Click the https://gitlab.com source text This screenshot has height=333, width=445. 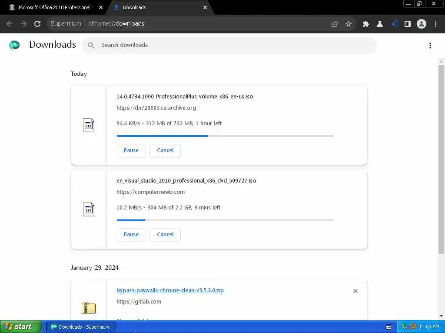[139, 302]
